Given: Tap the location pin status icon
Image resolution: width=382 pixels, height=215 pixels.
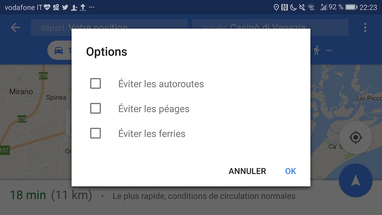Looking at the screenshot, I should [x=276, y=7].
